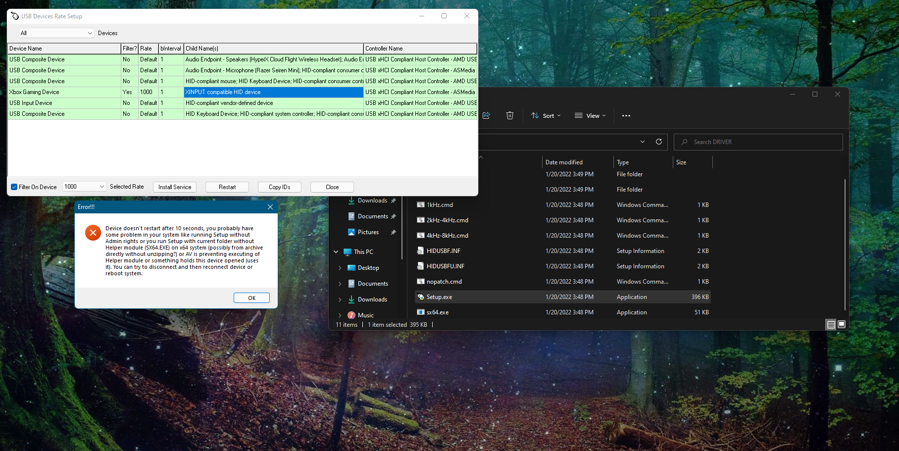Click the Setup.exe application icon
Viewport: 899px width, 451px height.
(420, 297)
